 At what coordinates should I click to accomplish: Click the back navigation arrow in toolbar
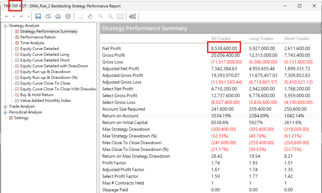click(x=6, y=16)
